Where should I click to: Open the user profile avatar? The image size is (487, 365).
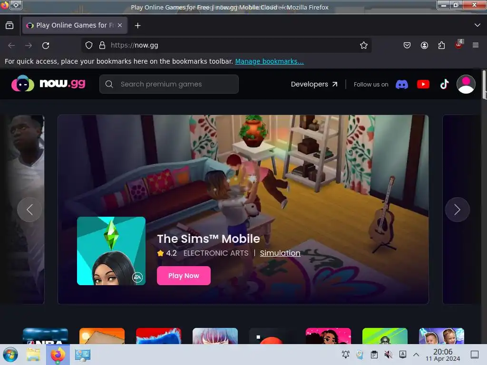466,84
